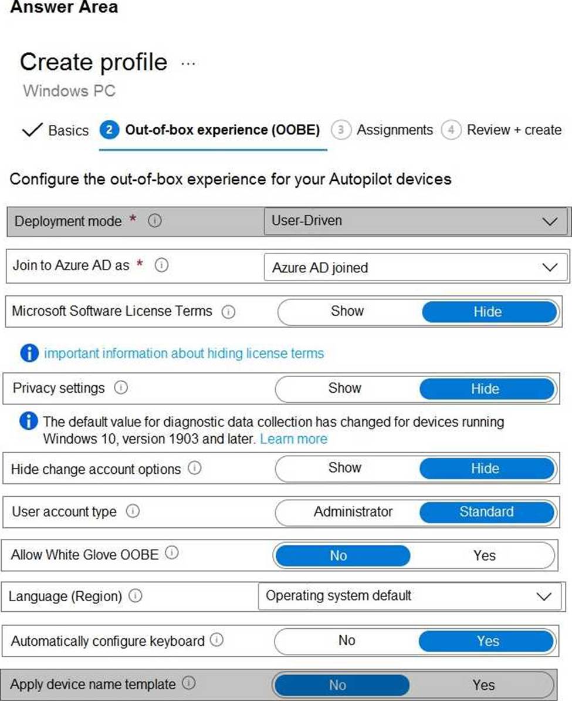
Task: Go back to the Basics tab
Action: 56,130
